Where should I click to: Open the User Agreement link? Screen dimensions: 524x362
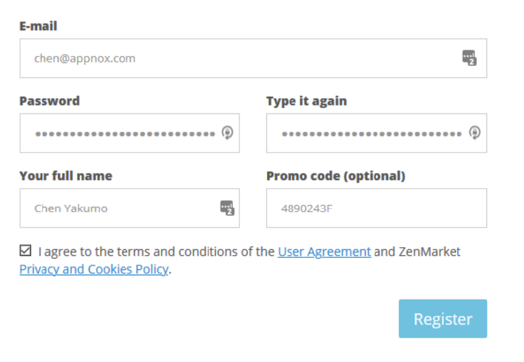coord(324,252)
